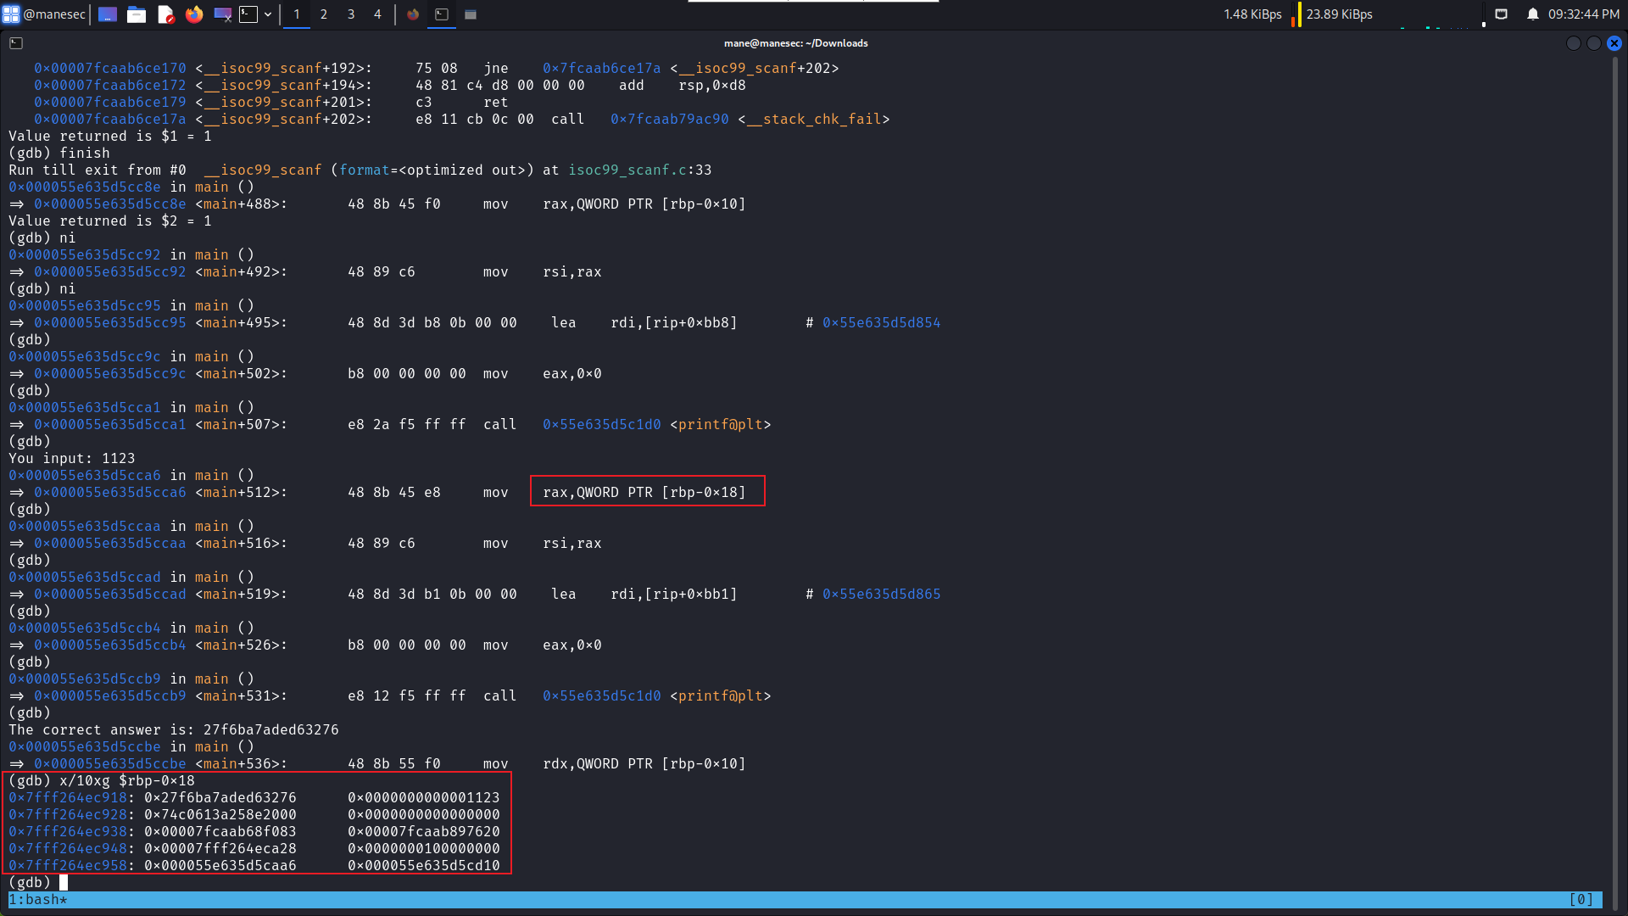Click the @manesec user button
Screen dimensions: 1628x916
point(55,14)
